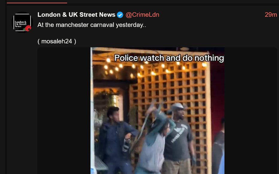Open the London & UK Street News name
The height and width of the screenshot is (174, 279).
76,15
